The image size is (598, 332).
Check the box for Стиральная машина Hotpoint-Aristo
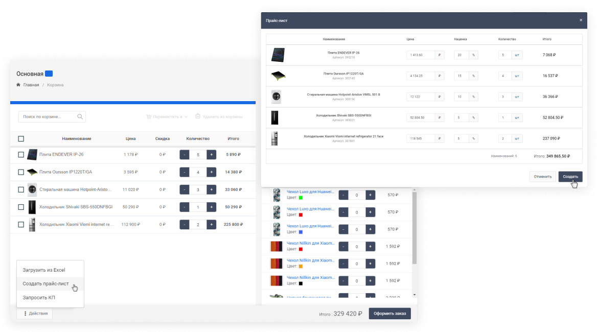[x=21, y=189]
